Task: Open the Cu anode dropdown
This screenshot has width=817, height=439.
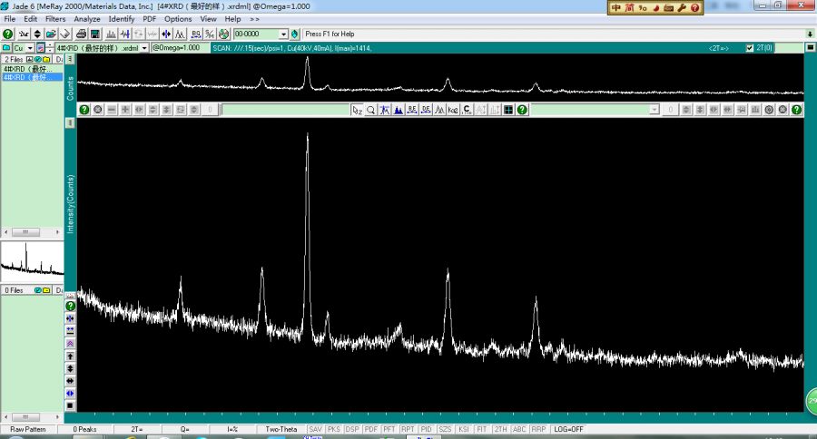Action: click(x=30, y=48)
